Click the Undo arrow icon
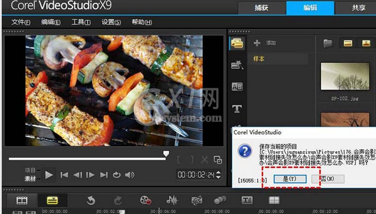This screenshot has width=376, height=214. [x=91, y=200]
